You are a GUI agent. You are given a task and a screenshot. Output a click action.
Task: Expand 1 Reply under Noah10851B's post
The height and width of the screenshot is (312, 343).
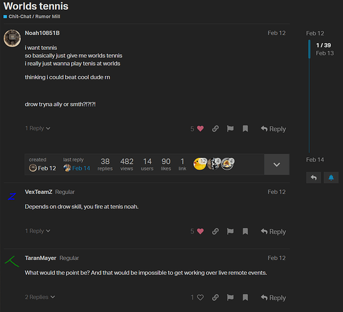point(38,128)
